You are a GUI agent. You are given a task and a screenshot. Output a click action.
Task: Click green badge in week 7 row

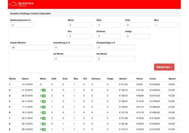44,118
